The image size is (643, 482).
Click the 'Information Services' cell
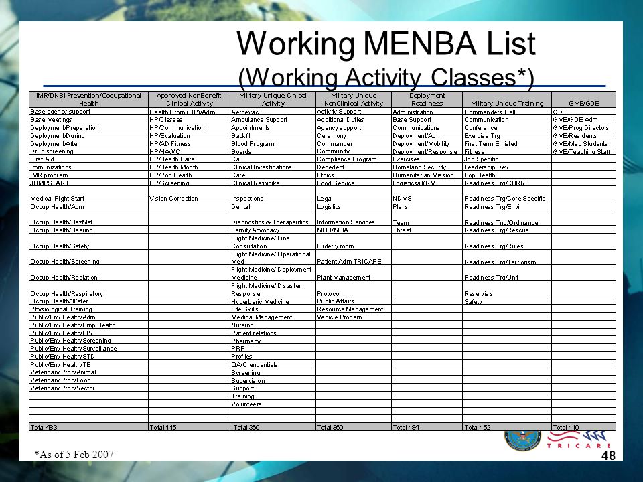click(354, 218)
